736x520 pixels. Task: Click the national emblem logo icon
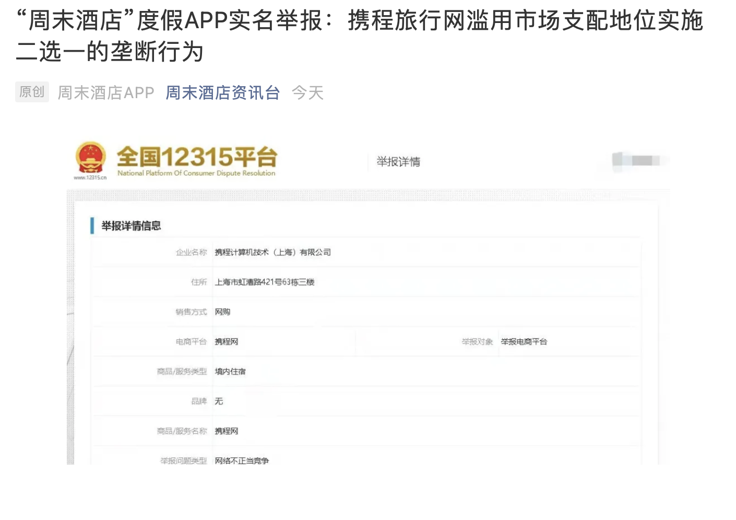(x=91, y=157)
